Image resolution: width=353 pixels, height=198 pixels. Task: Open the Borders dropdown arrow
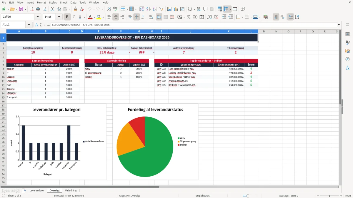coord(242,17)
